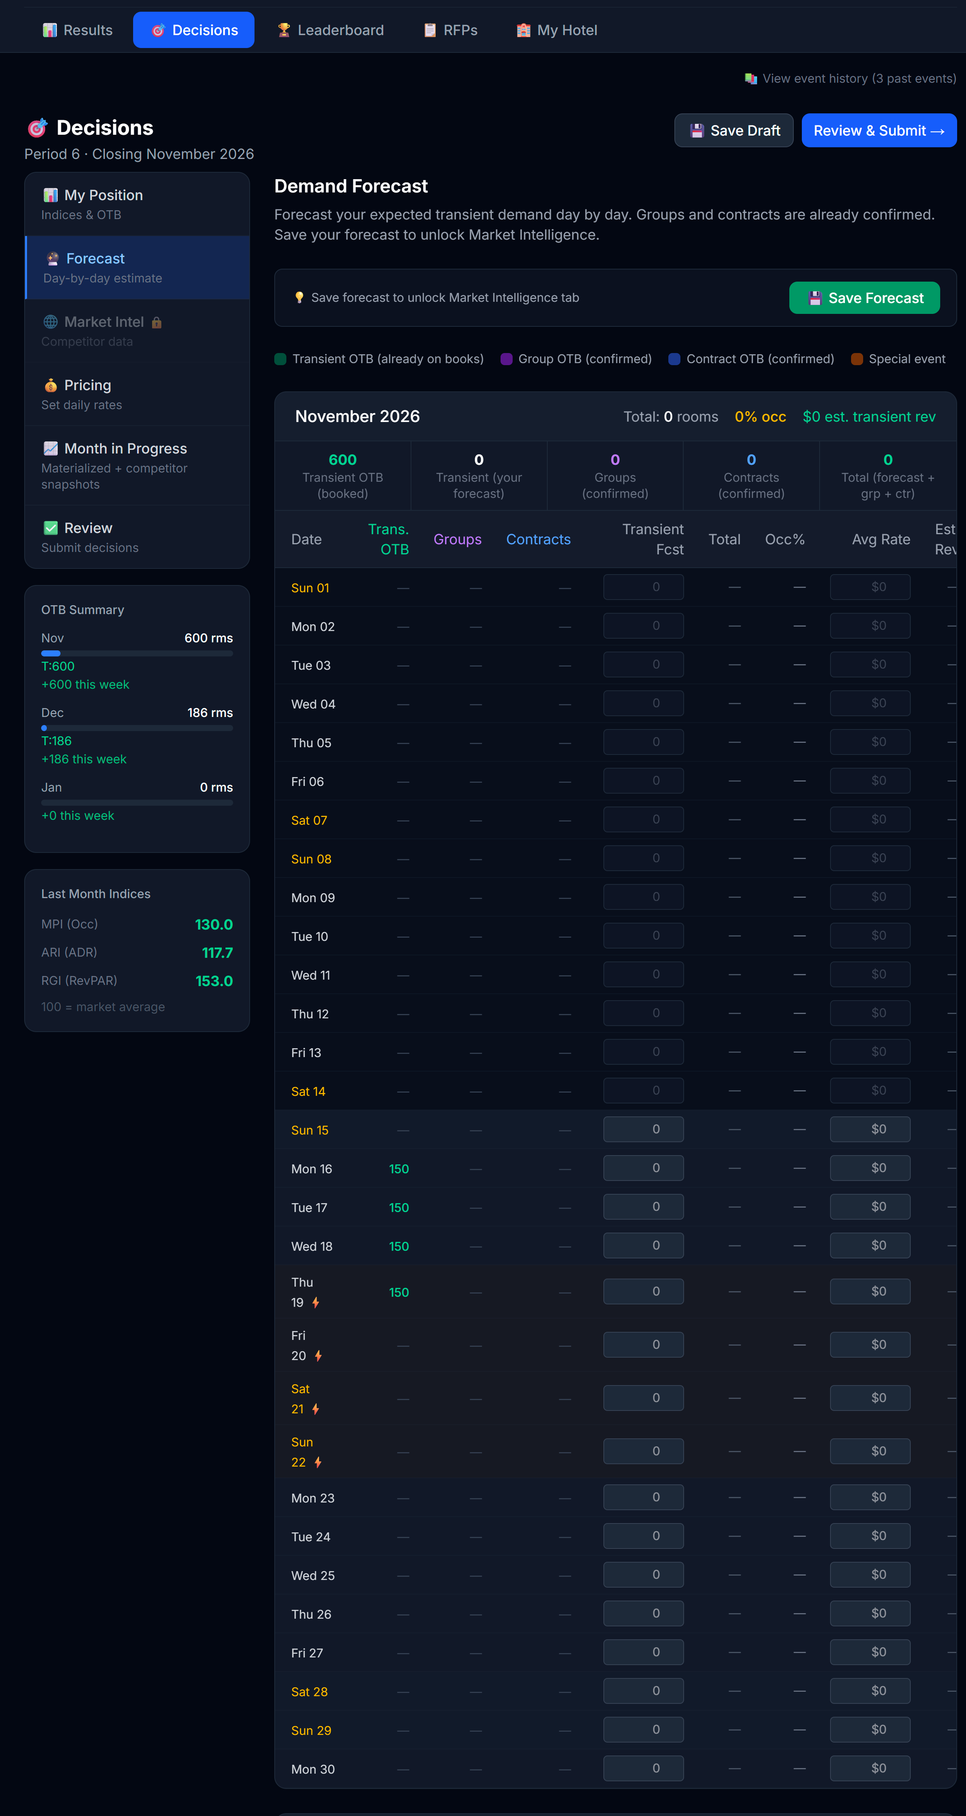Click special event bolt icon on Thu 19
This screenshot has width=966, height=1816.
[316, 1303]
